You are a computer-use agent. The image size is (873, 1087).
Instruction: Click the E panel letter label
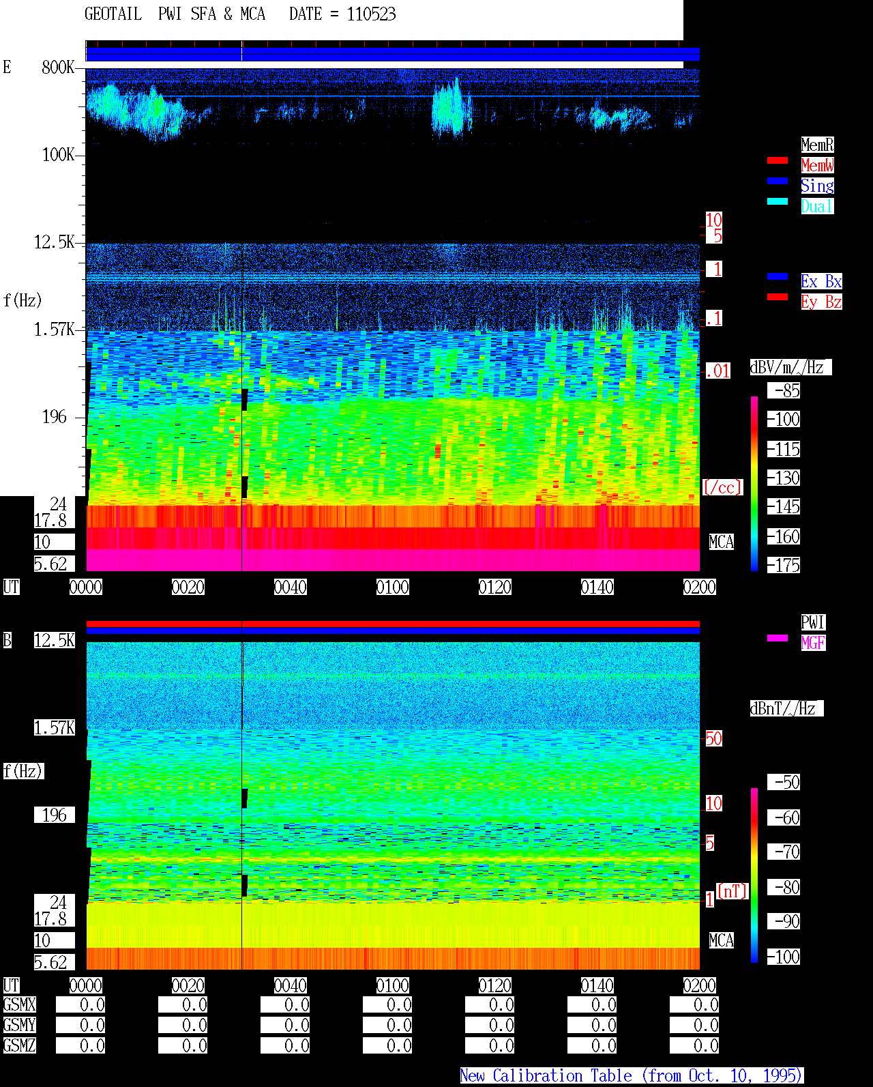coord(8,67)
